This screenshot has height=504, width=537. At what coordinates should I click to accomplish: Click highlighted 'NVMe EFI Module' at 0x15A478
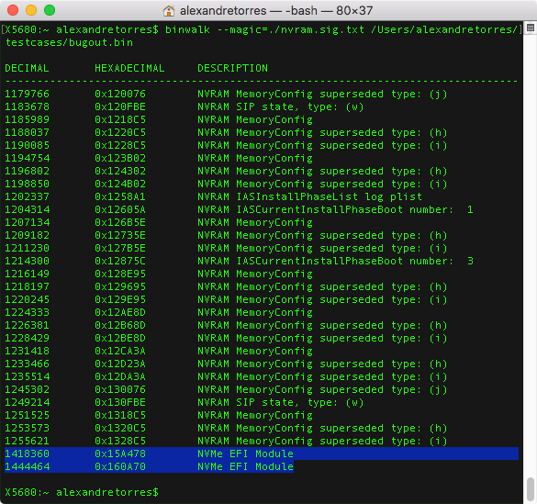point(245,454)
